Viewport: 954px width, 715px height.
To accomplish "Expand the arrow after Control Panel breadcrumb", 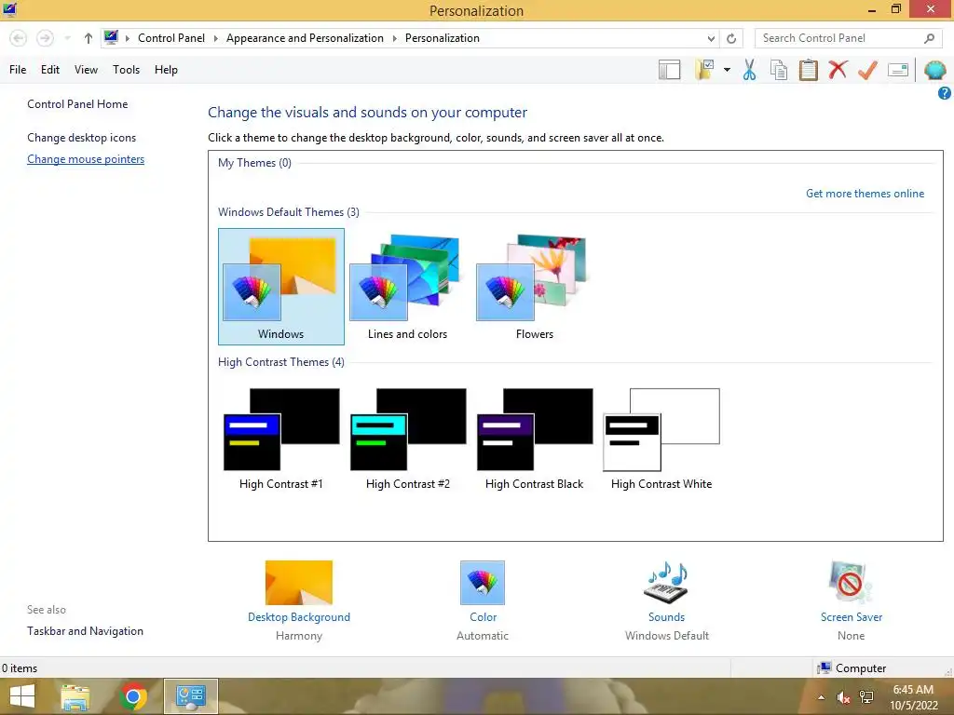I will 215,38.
